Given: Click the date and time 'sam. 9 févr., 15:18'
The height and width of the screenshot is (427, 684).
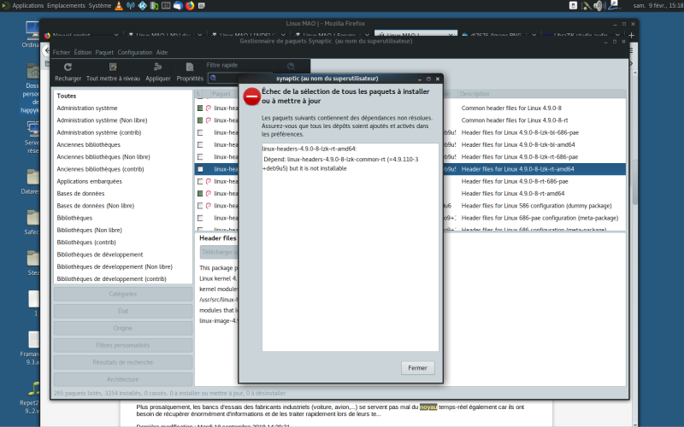Looking at the screenshot, I should tap(657, 6).
